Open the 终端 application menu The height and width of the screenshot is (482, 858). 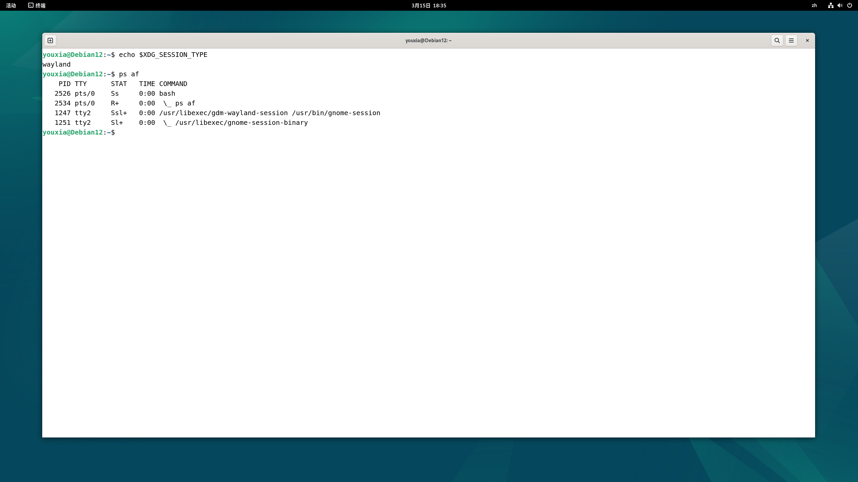click(x=37, y=5)
